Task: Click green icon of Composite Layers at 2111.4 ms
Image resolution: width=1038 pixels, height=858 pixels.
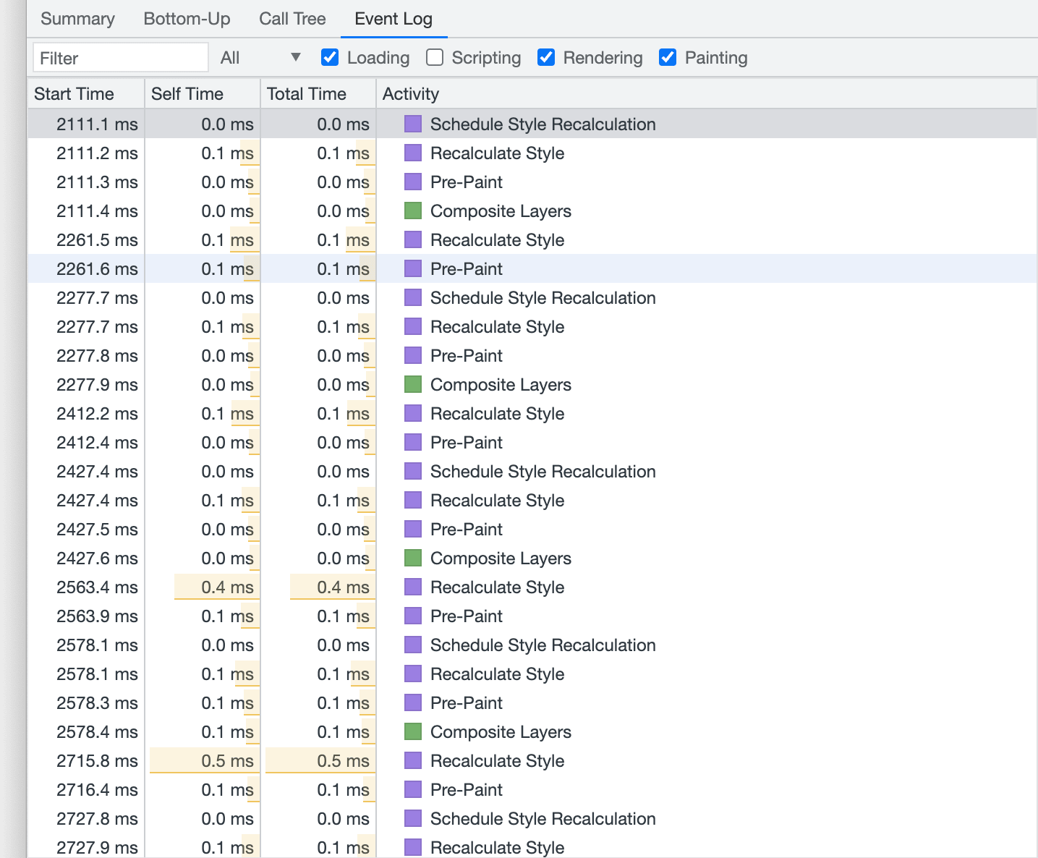Action: point(413,211)
